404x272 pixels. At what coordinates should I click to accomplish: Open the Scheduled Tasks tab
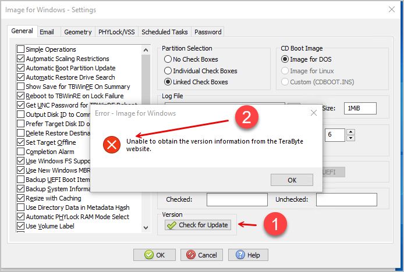[165, 32]
